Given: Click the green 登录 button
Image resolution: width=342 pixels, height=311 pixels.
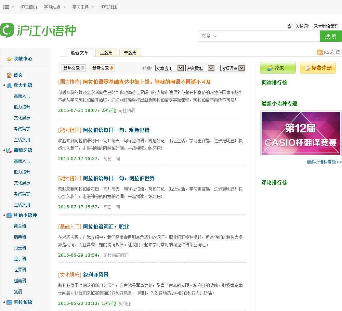Looking at the screenshot, I should click(277, 68).
